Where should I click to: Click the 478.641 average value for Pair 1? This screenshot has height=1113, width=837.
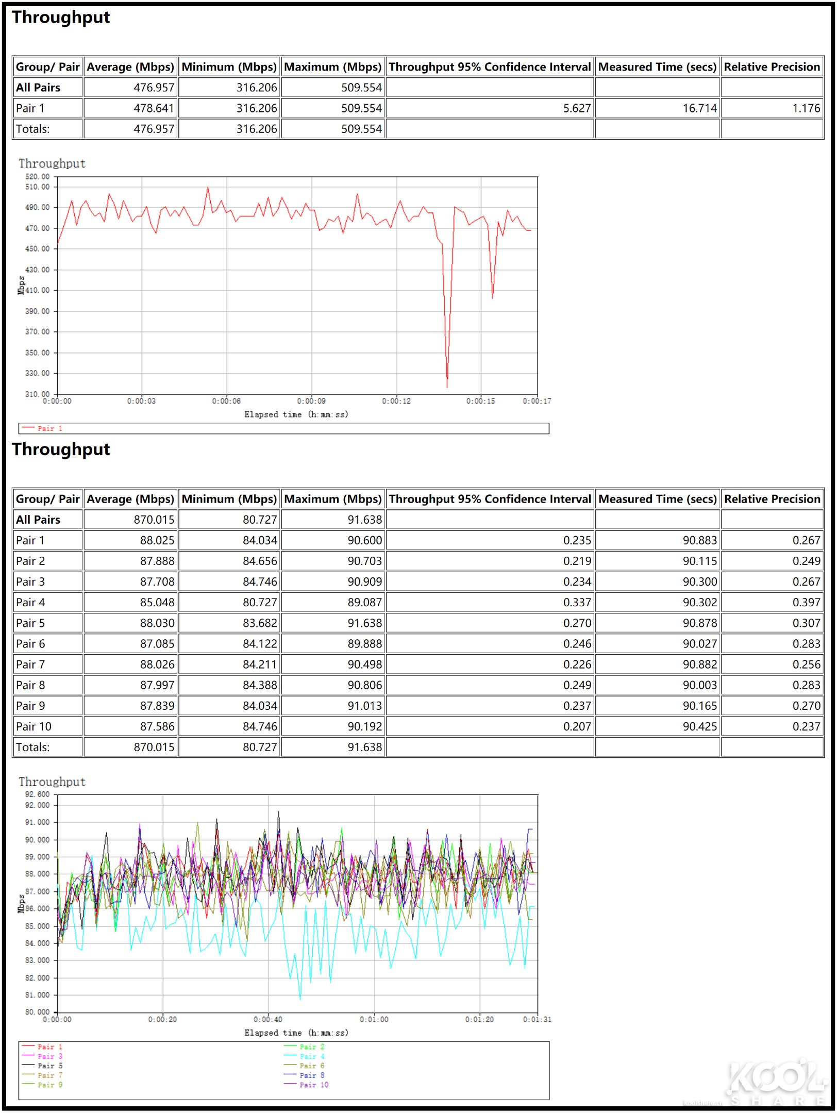pos(131,108)
